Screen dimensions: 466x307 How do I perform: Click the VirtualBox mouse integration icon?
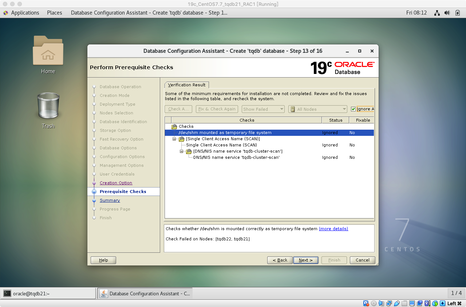435,303
